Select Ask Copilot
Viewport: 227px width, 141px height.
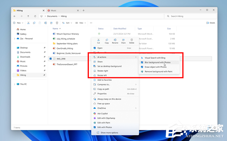point(115,114)
